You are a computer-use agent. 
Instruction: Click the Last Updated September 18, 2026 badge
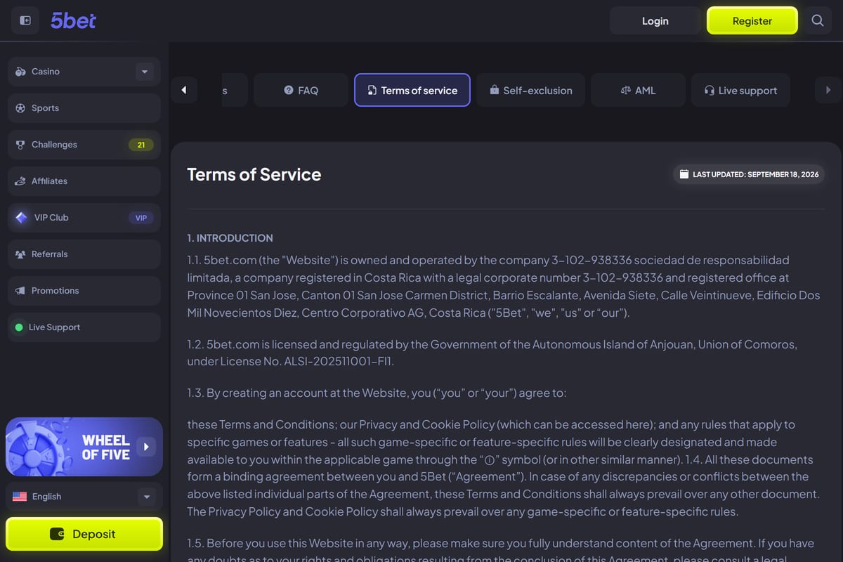coord(749,174)
